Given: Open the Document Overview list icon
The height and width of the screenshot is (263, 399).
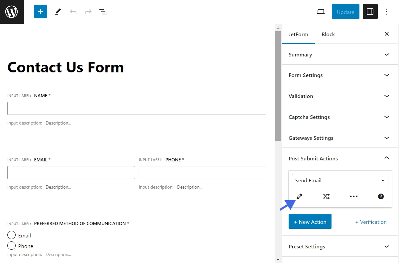Looking at the screenshot, I should [103, 12].
